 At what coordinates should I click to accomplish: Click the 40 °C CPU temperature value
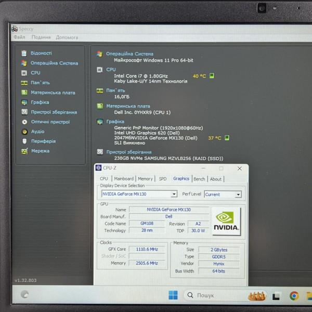click(199, 76)
